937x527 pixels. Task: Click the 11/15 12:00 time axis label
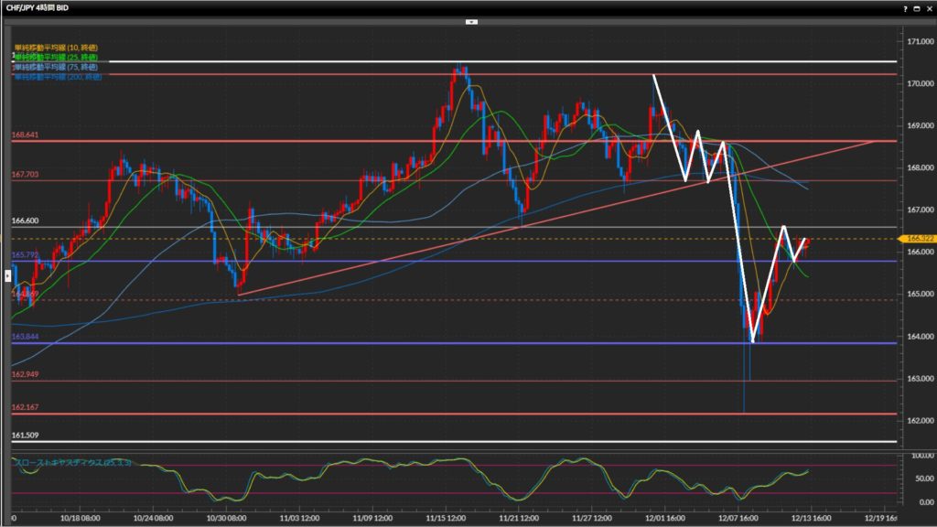pos(451,517)
